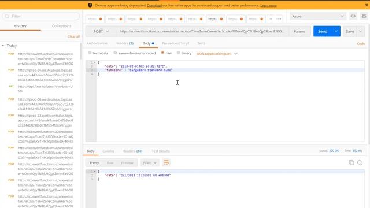Collapse request JSON with line 1 fold arrow
370x208 pixels.
pos(95,62)
